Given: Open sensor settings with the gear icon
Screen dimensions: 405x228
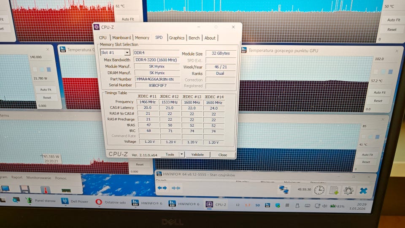Looking at the screenshot, I should (348, 191).
